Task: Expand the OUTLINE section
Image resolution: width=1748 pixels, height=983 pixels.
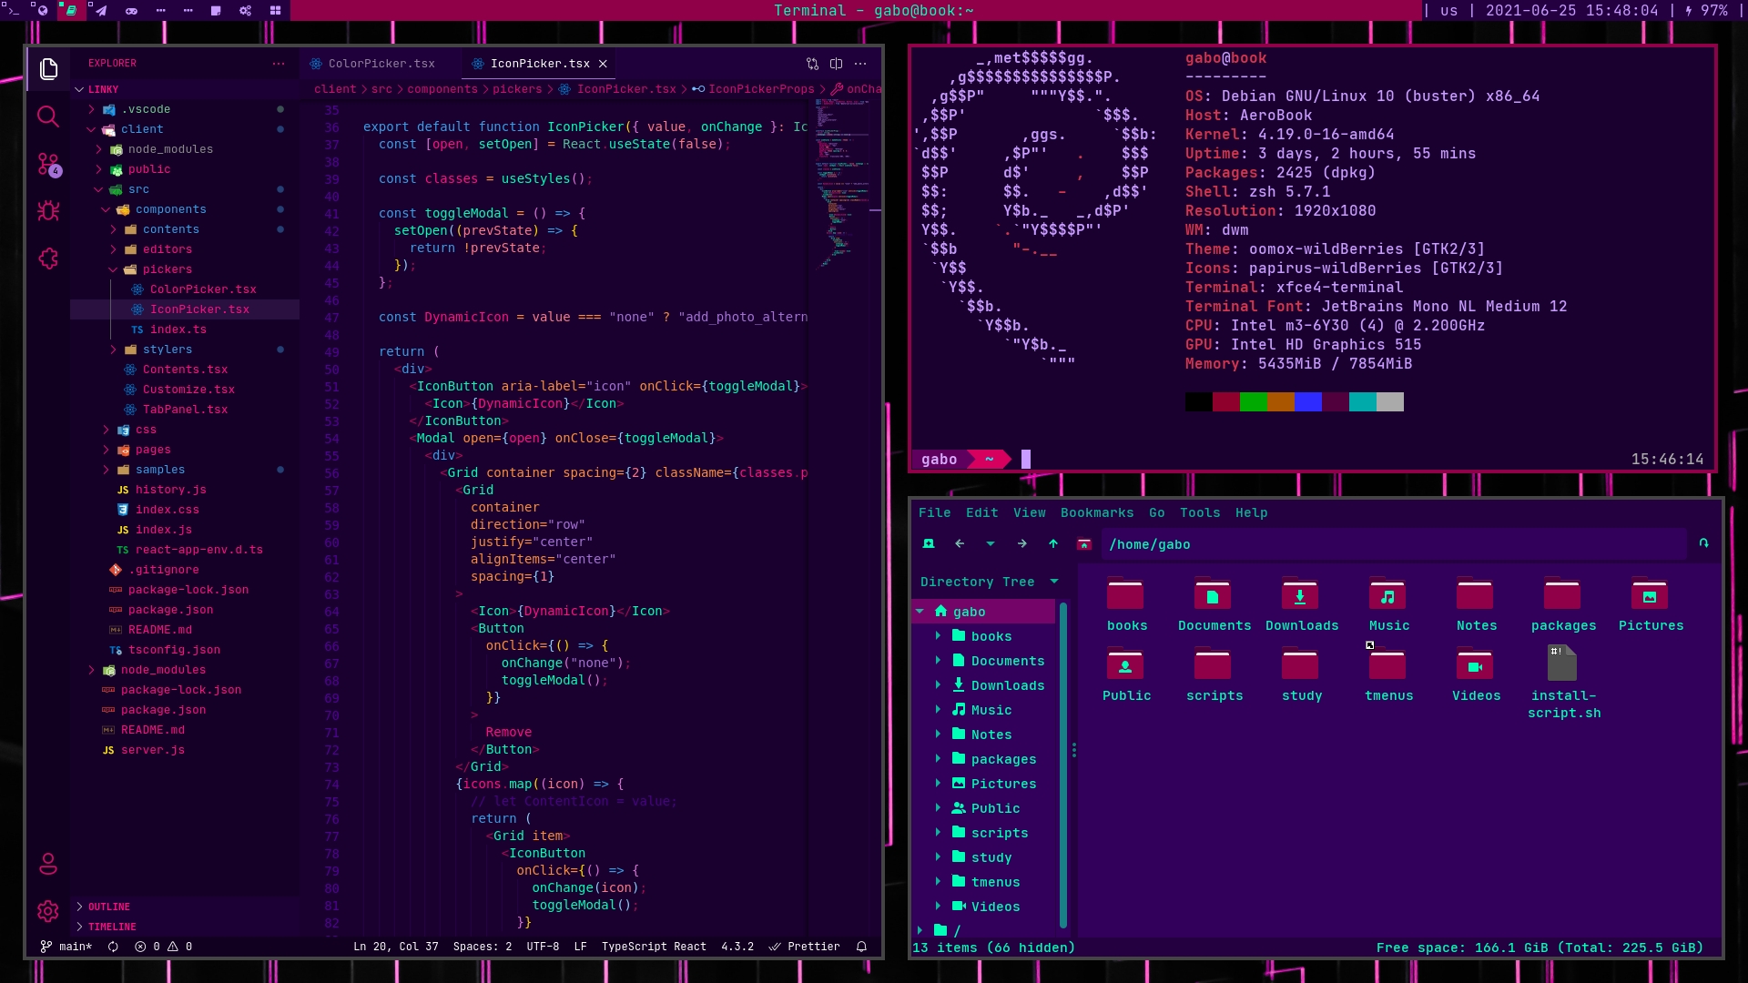Action: pyautogui.click(x=108, y=907)
